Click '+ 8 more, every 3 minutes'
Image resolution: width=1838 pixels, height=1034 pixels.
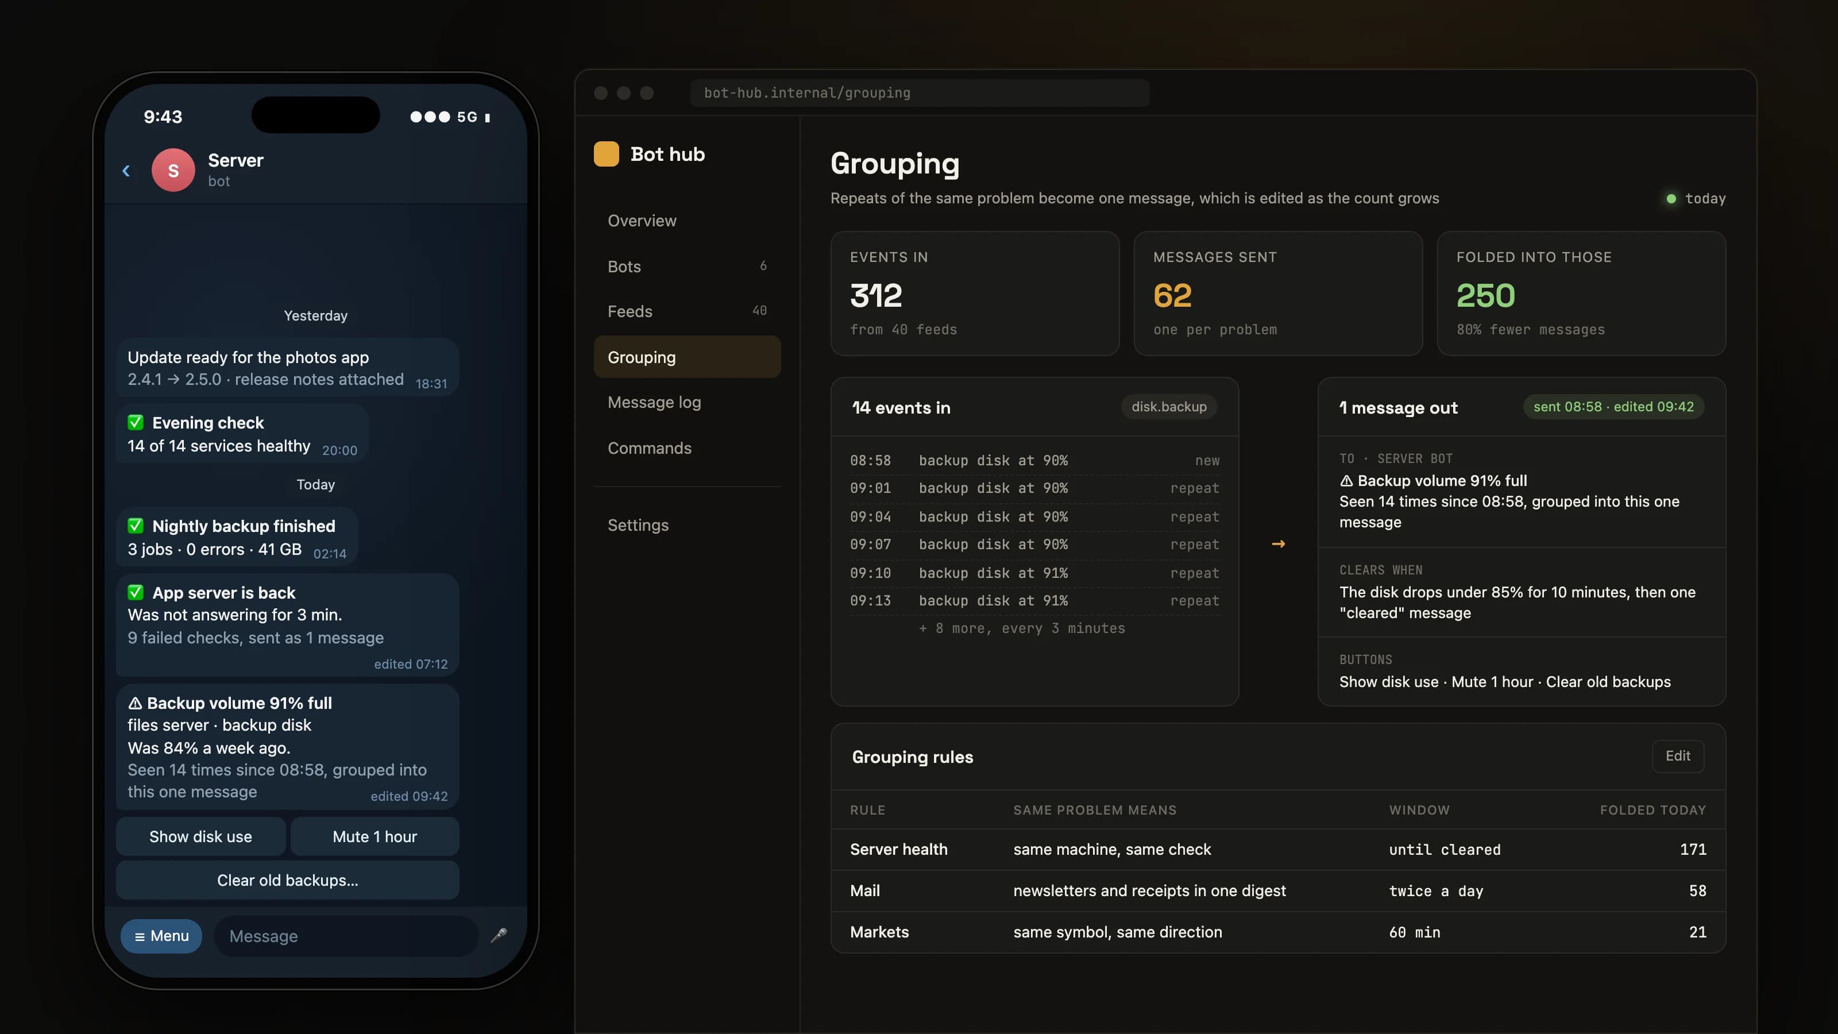pyautogui.click(x=1022, y=628)
